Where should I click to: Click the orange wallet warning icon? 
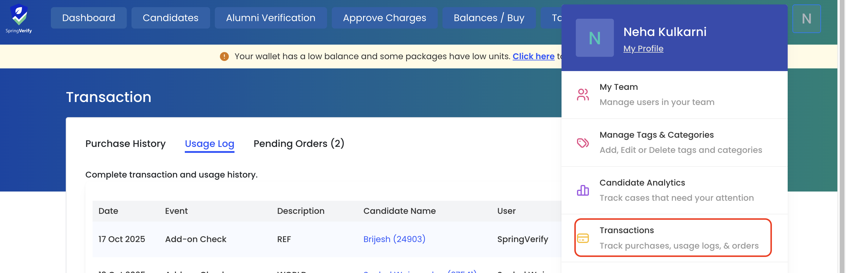tap(224, 57)
